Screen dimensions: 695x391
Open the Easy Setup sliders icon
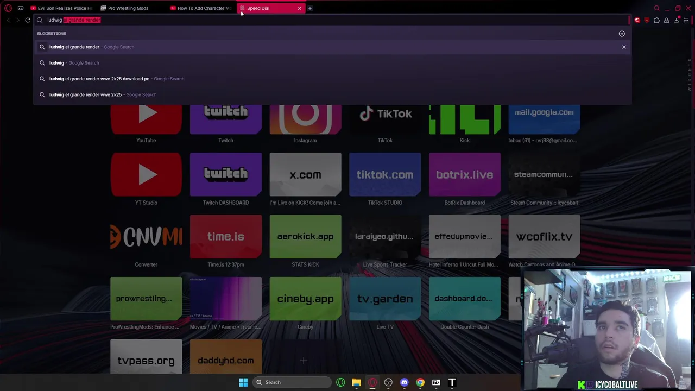coord(686,20)
